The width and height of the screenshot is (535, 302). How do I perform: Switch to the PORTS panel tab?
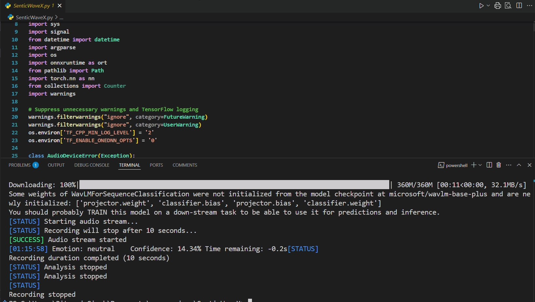click(x=156, y=165)
